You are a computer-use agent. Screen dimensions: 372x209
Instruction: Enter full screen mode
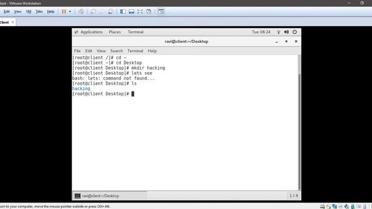click(x=140, y=12)
